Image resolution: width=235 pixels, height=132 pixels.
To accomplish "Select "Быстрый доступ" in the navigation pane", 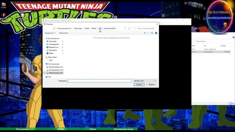I will [x=54, y=38].
